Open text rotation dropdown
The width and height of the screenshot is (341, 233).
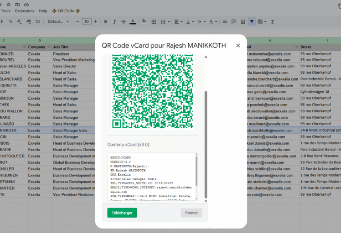pyautogui.click(x=213, y=21)
